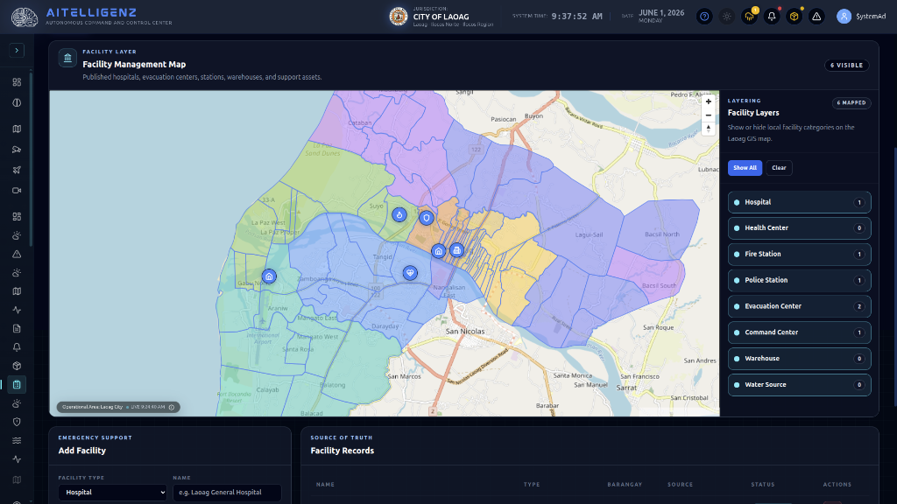Open the half-circle contrast icon in sidebar
This screenshot has height=504, width=897.
pyautogui.click(x=17, y=103)
